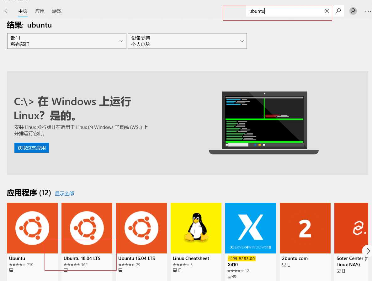Select the Ubuntu 16.04 LTS title text
Viewport: 372px width, 281px height.
coord(137,258)
